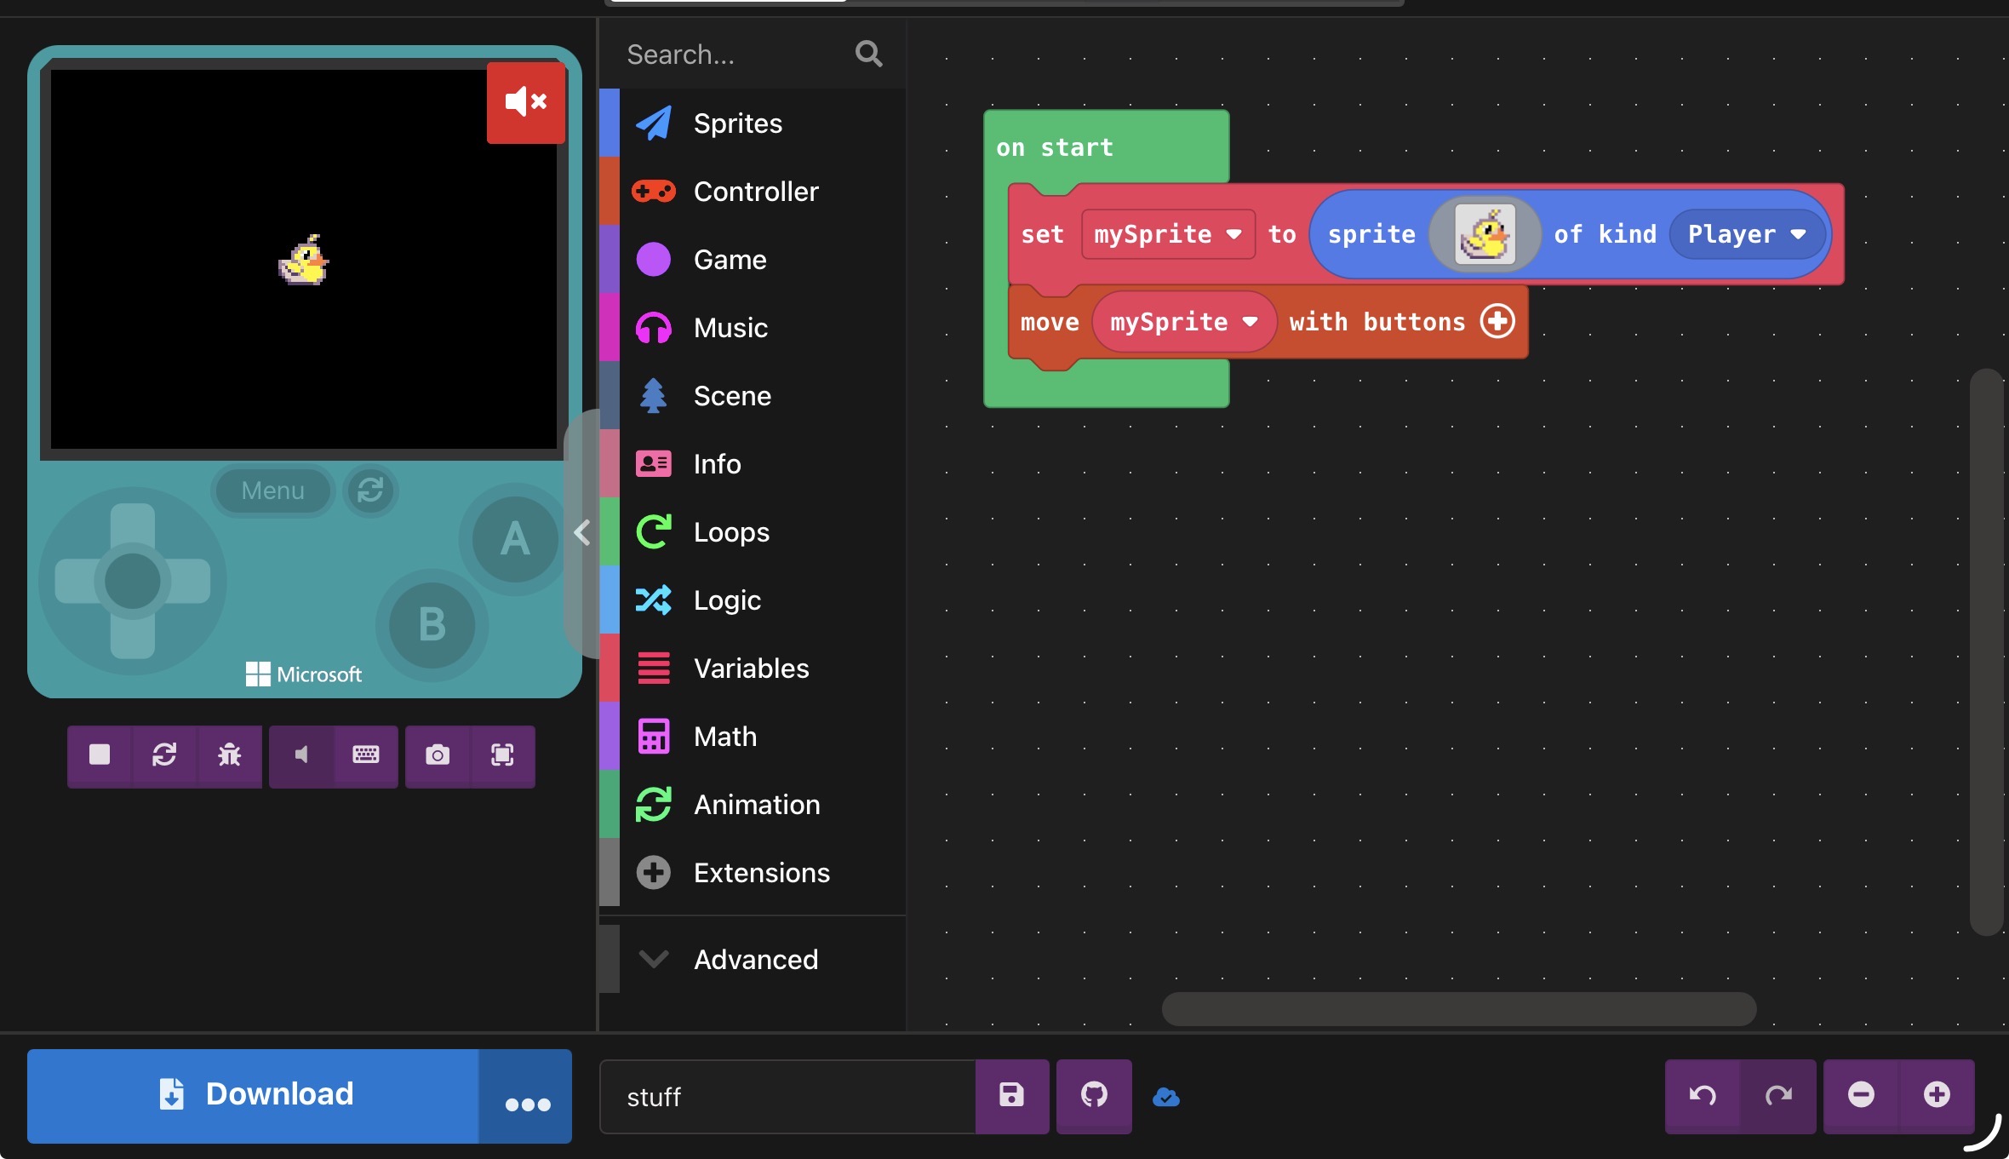Image resolution: width=2009 pixels, height=1159 pixels.
Task: Click the horizontal workspace scrollbar
Action: tap(1458, 1009)
